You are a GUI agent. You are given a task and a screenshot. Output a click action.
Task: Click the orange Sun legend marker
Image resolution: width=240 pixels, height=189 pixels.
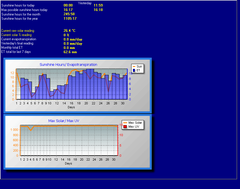[134, 66]
